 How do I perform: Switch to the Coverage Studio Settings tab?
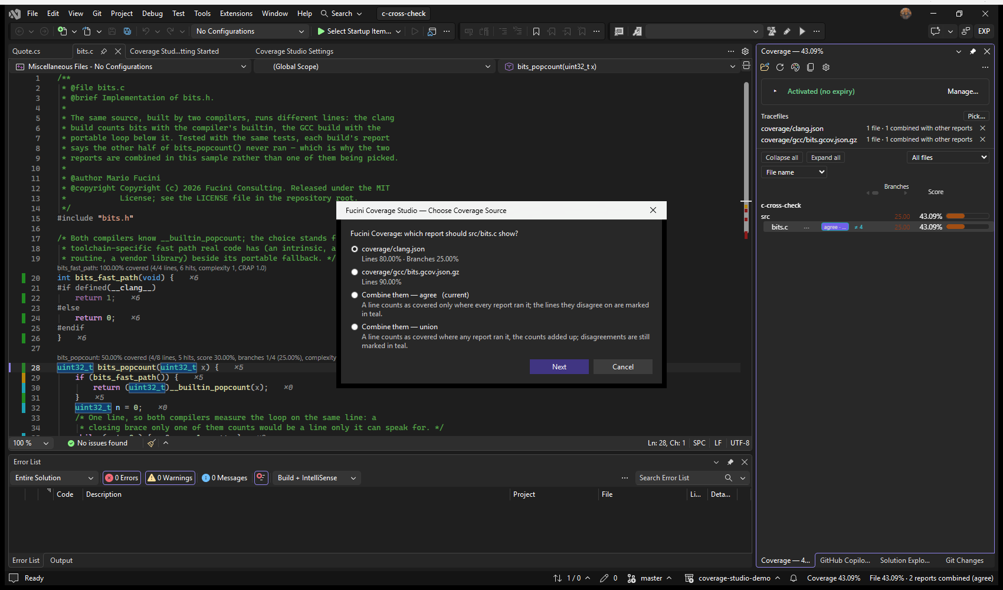click(294, 51)
